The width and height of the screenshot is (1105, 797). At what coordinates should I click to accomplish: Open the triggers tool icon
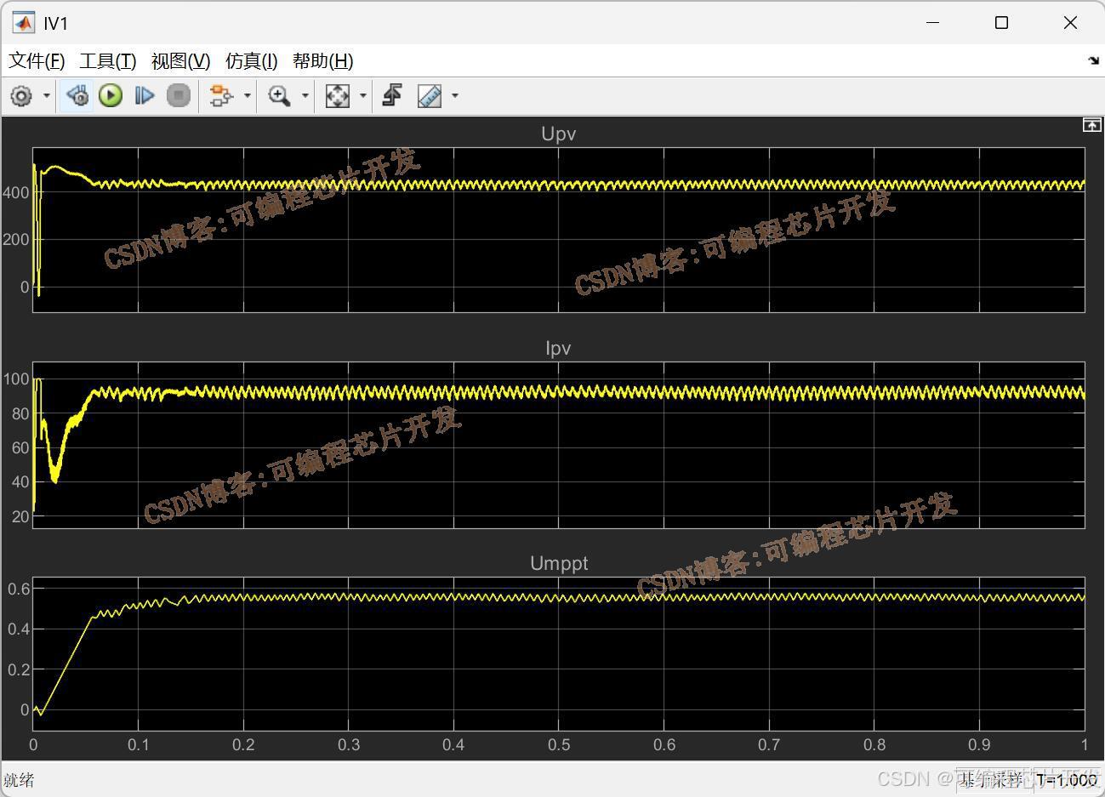(392, 95)
